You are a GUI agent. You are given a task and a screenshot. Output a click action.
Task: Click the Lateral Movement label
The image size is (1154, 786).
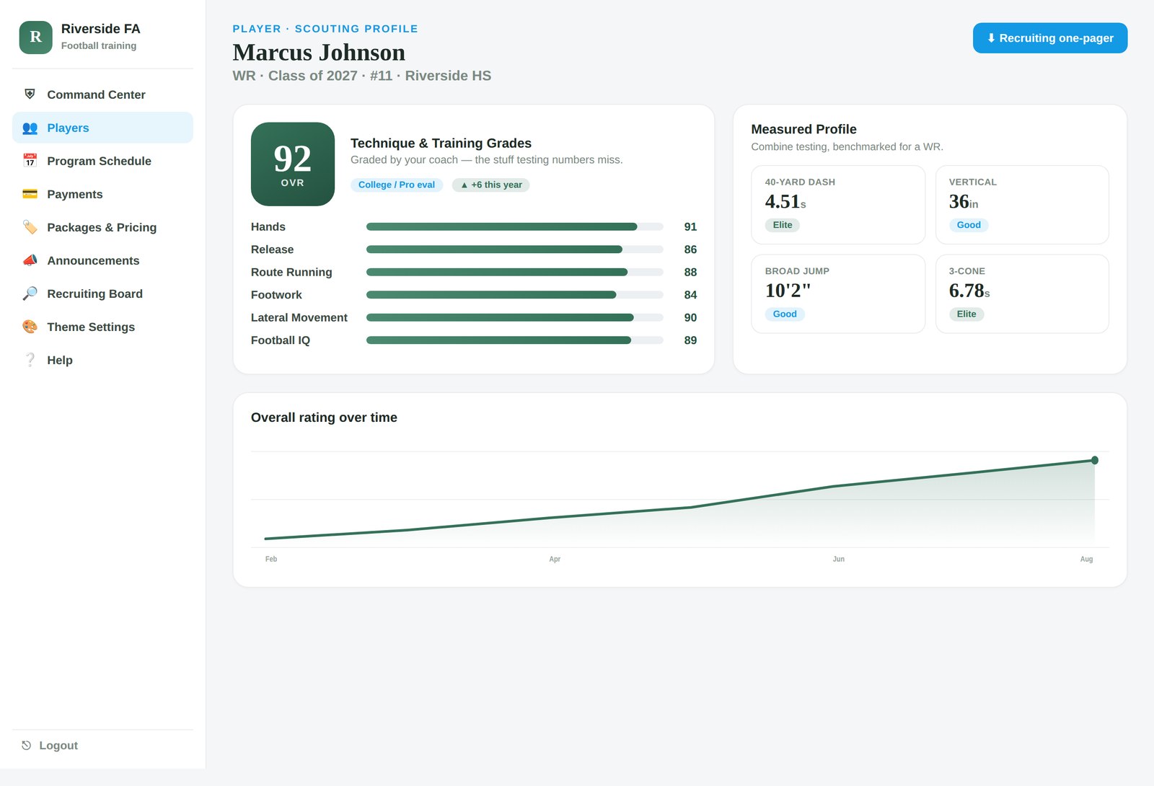(299, 318)
